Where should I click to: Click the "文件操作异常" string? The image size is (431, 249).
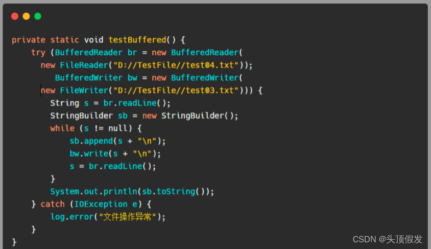(x=128, y=217)
